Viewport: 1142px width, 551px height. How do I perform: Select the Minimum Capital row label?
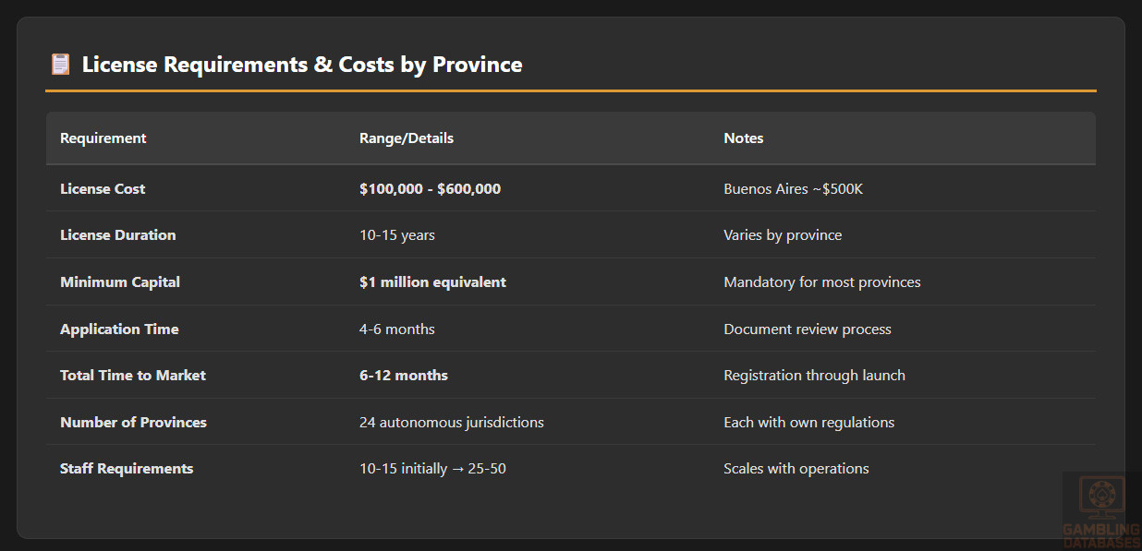(x=120, y=282)
